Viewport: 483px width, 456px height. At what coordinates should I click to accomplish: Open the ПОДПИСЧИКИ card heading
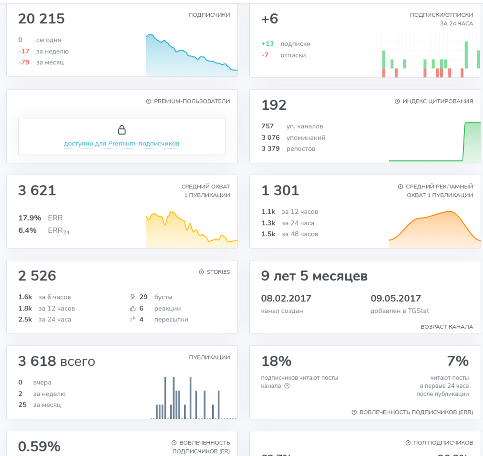[209, 14]
